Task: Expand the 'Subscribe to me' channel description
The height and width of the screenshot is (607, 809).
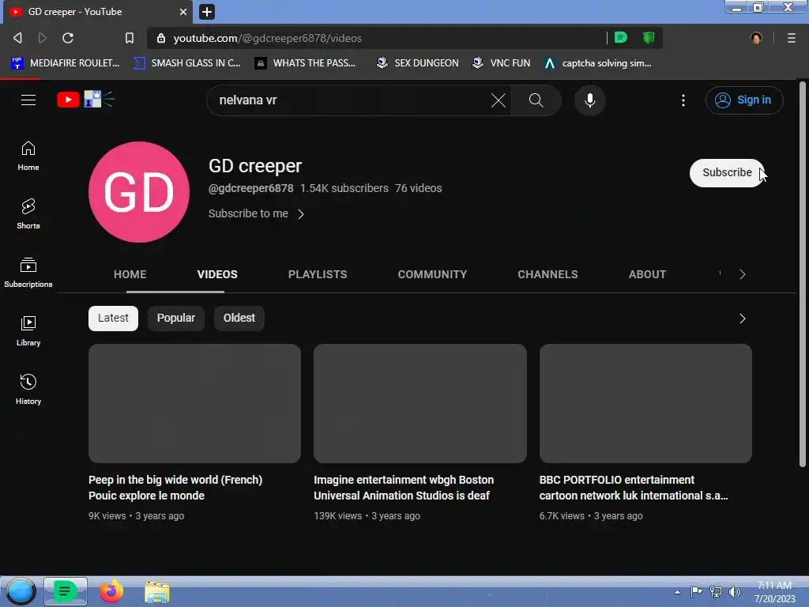Action: tap(257, 213)
